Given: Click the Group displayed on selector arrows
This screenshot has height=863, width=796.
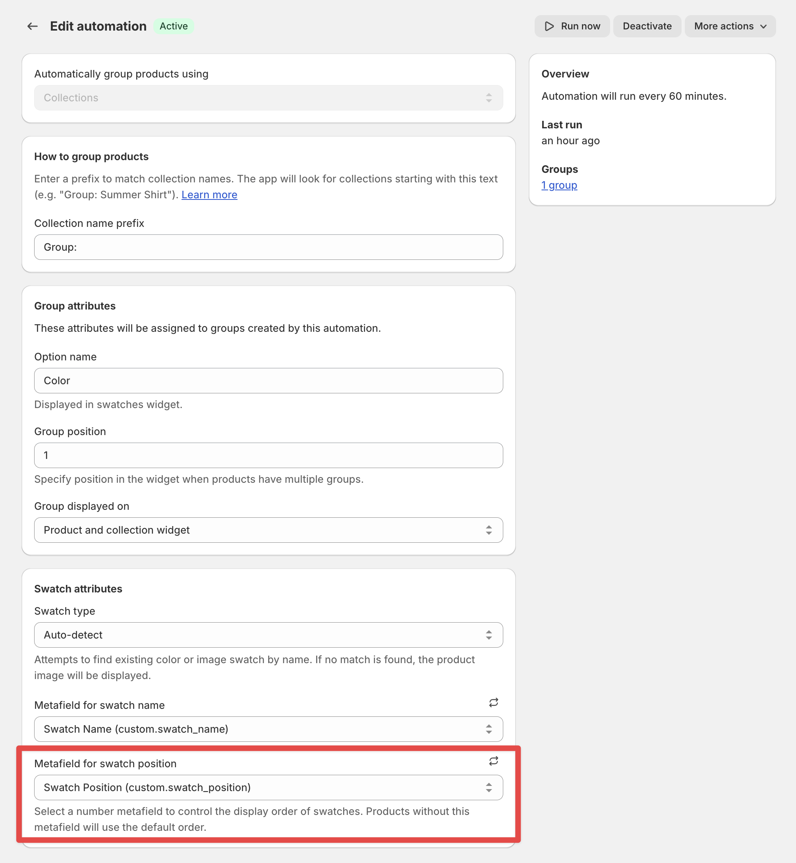Looking at the screenshot, I should (489, 530).
